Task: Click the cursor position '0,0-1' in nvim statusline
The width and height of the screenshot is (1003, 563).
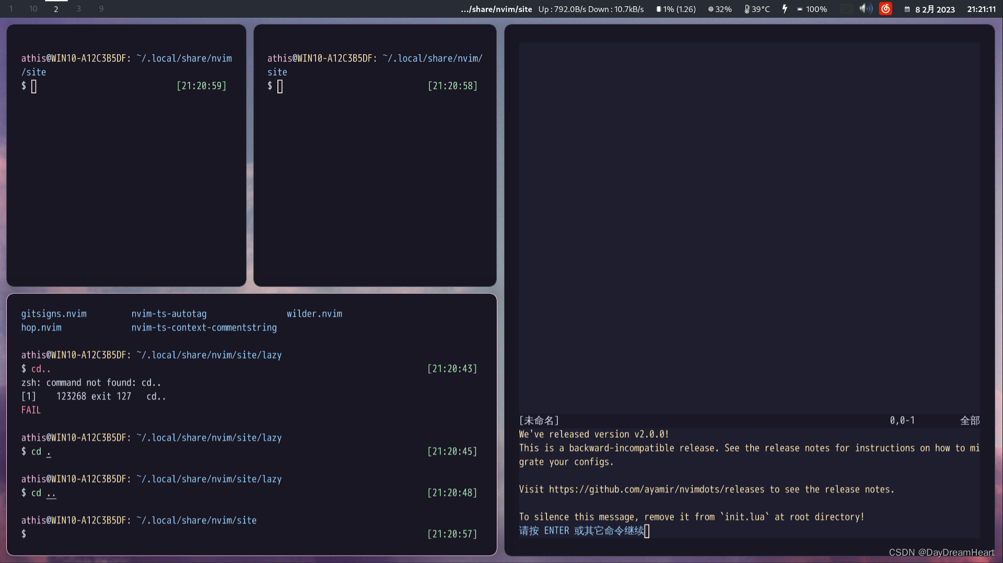Action: tap(902, 421)
